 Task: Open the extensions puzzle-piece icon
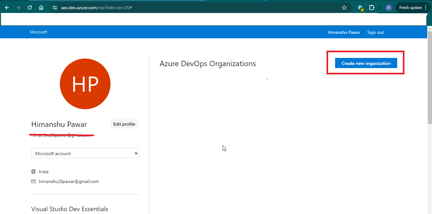(372, 7)
